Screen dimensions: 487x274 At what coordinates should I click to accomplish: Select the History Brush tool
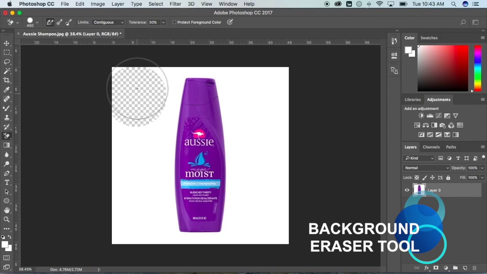click(7, 127)
